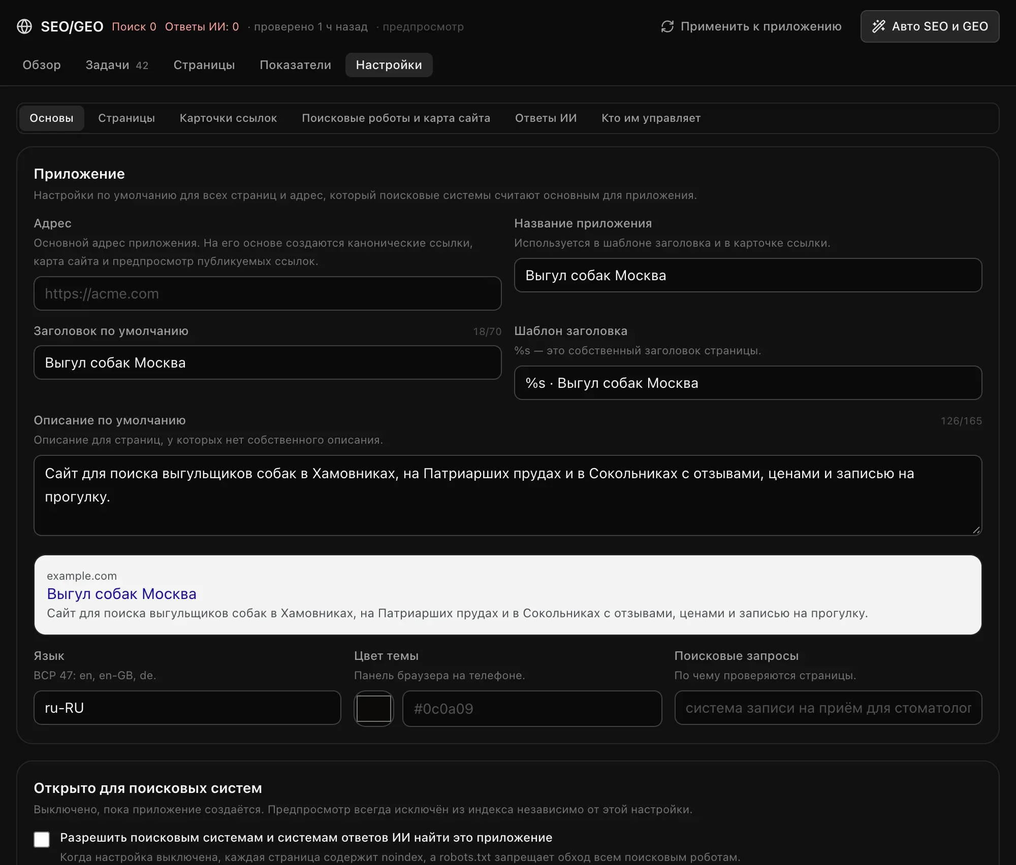Click the 42 count badge beside Задачи
Screen dimensions: 1016x865
click(x=142, y=65)
